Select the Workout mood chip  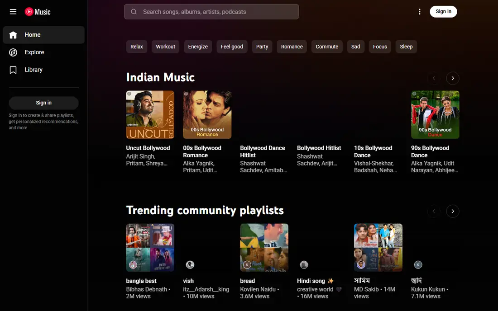165,47
